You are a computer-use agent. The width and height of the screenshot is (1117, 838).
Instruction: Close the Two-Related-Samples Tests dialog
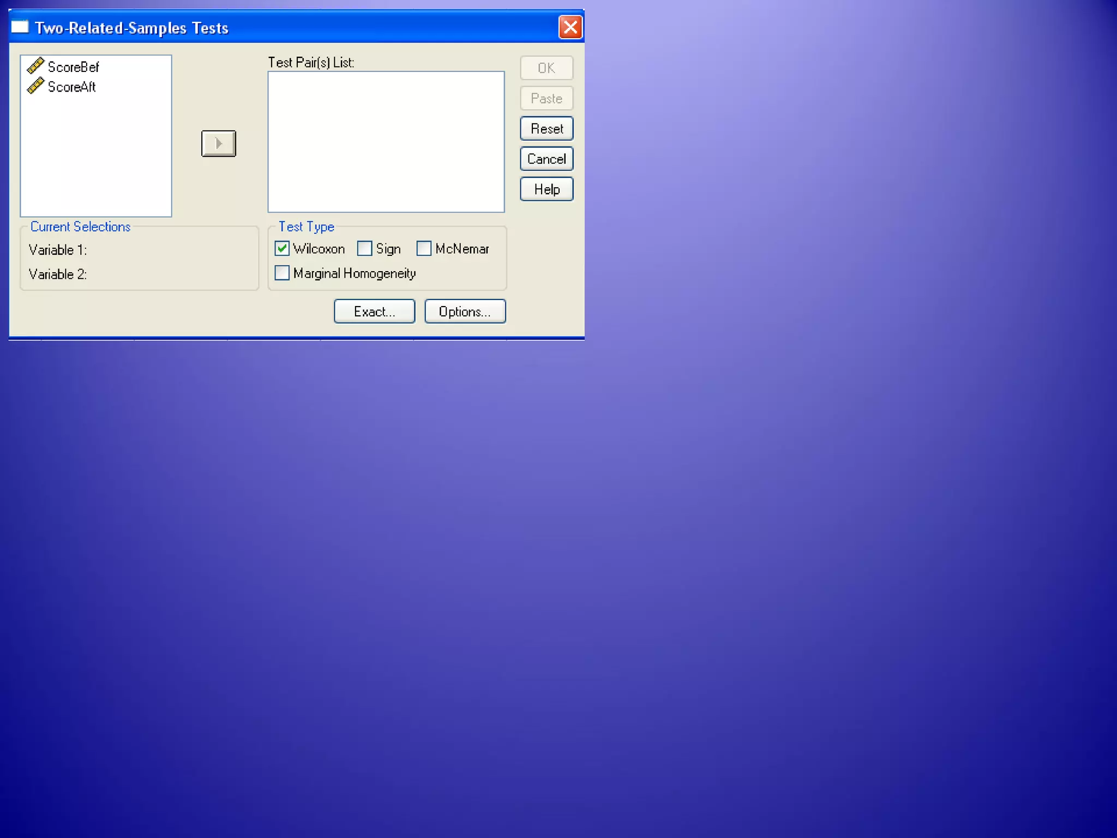[570, 27]
